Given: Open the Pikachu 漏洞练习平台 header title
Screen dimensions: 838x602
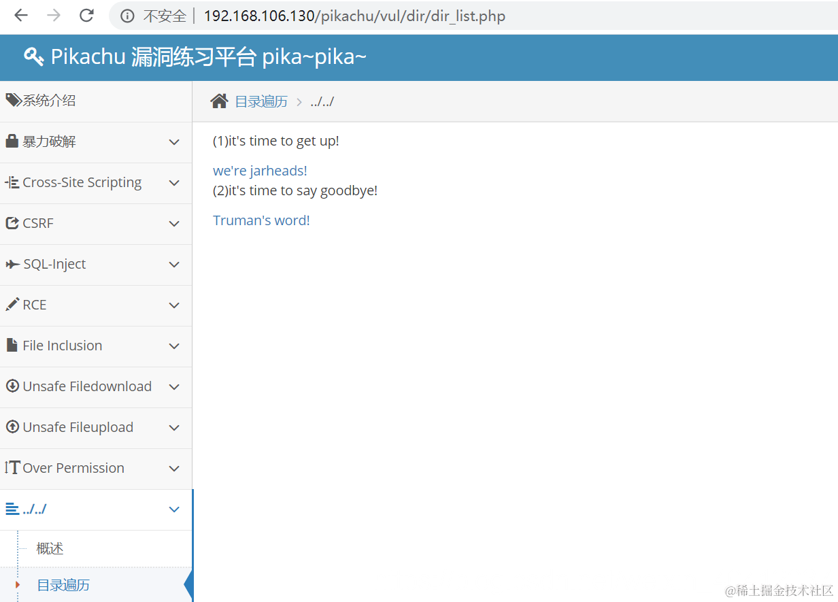Looking at the screenshot, I should (x=208, y=56).
